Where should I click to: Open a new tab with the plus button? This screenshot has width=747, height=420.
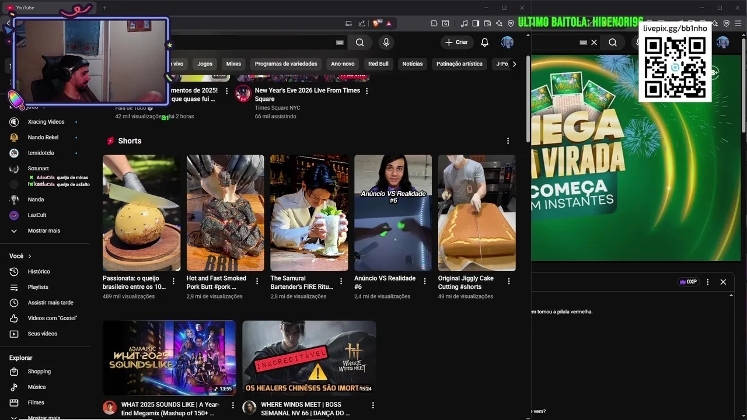tap(104, 8)
